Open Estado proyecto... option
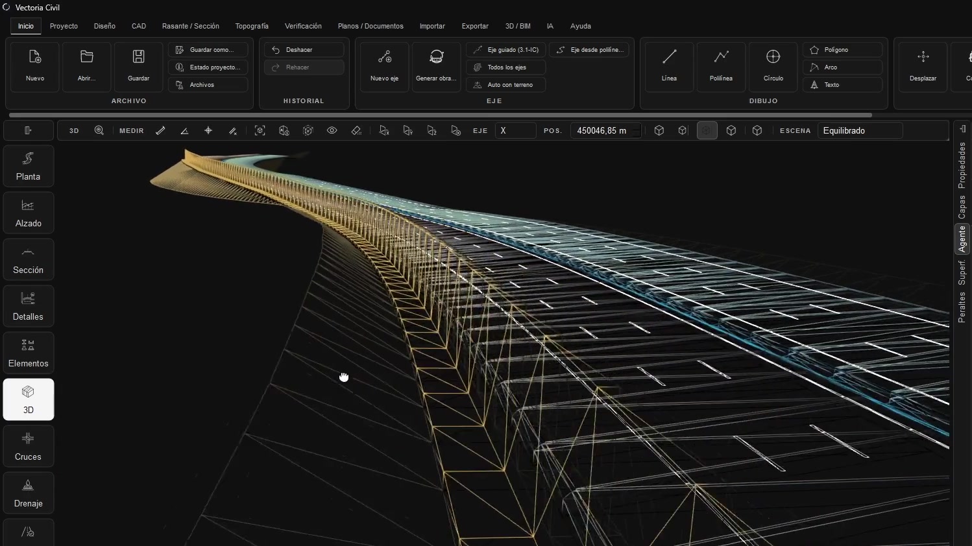Screen dimensions: 972x546 point(208,67)
